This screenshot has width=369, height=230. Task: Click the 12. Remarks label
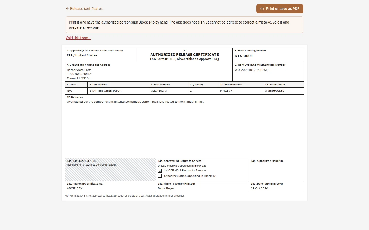click(75, 97)
